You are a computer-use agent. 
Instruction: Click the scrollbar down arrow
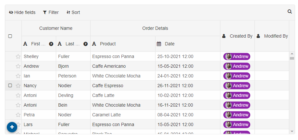[292, 131]
